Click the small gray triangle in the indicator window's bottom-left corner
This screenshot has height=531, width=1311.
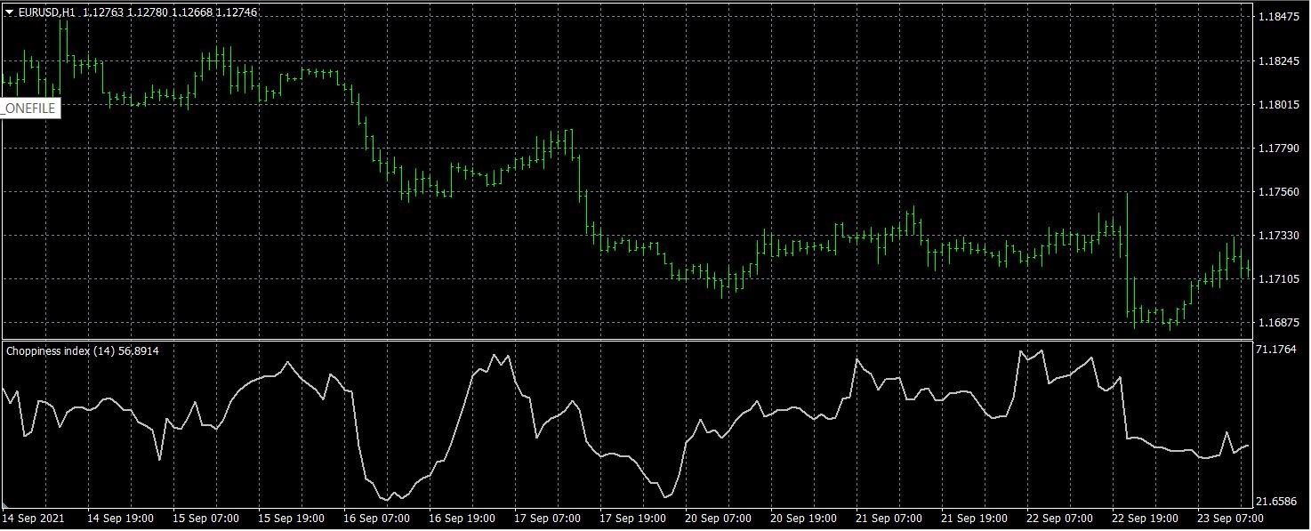point(5,505)
